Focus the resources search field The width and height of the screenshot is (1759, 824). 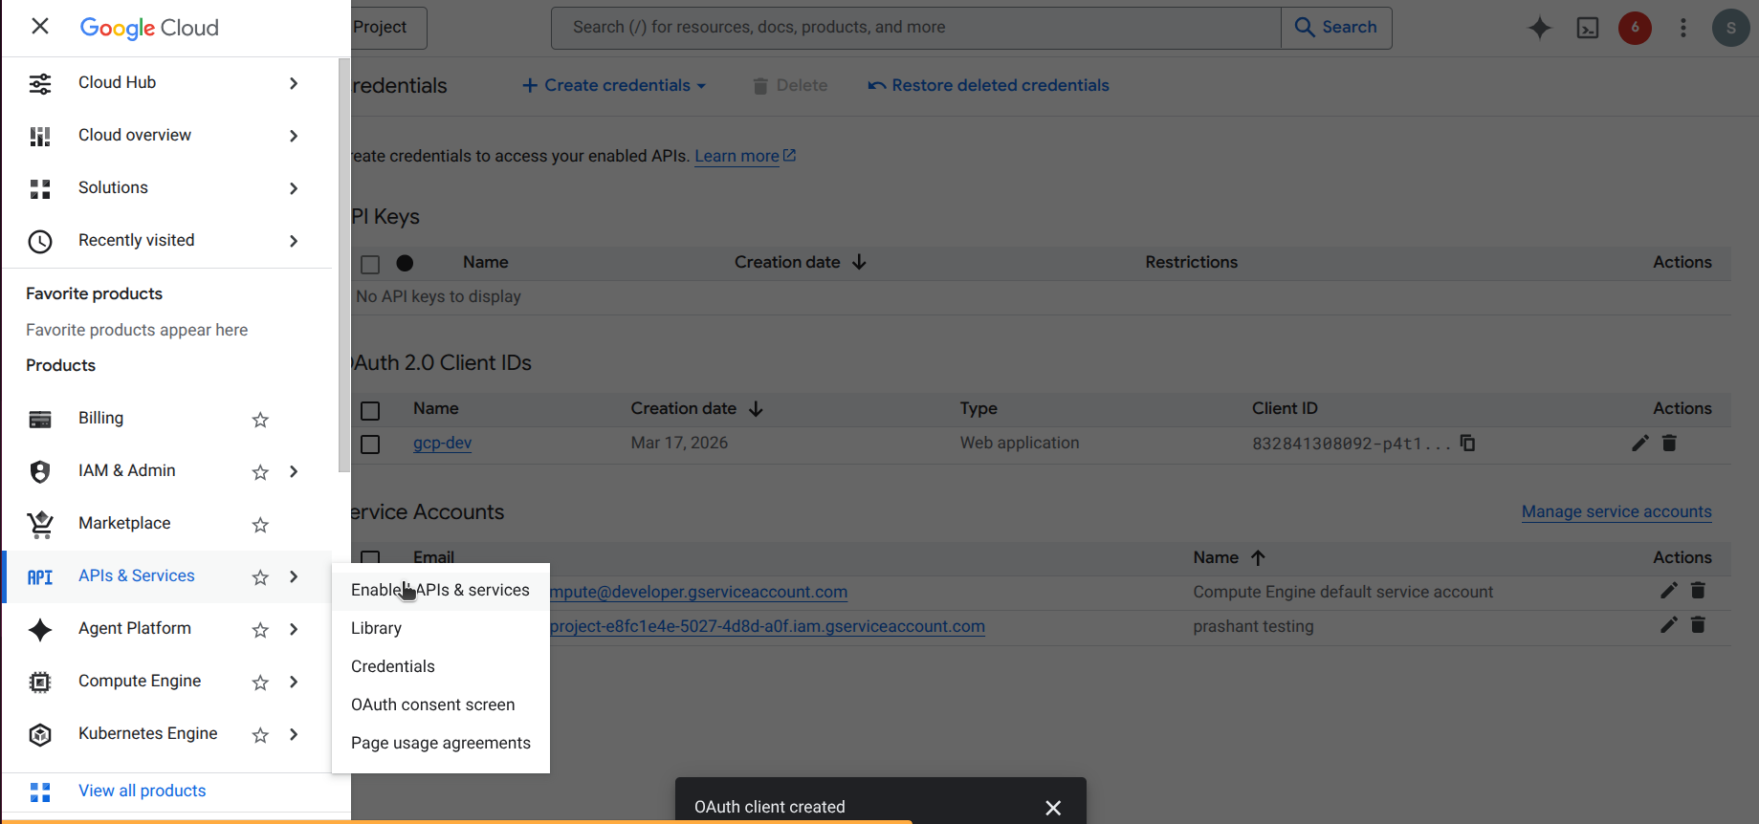coord(916,28)
